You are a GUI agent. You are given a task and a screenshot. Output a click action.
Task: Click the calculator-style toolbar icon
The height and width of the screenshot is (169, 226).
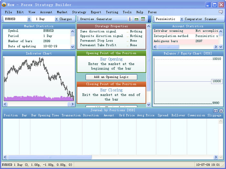143,19
